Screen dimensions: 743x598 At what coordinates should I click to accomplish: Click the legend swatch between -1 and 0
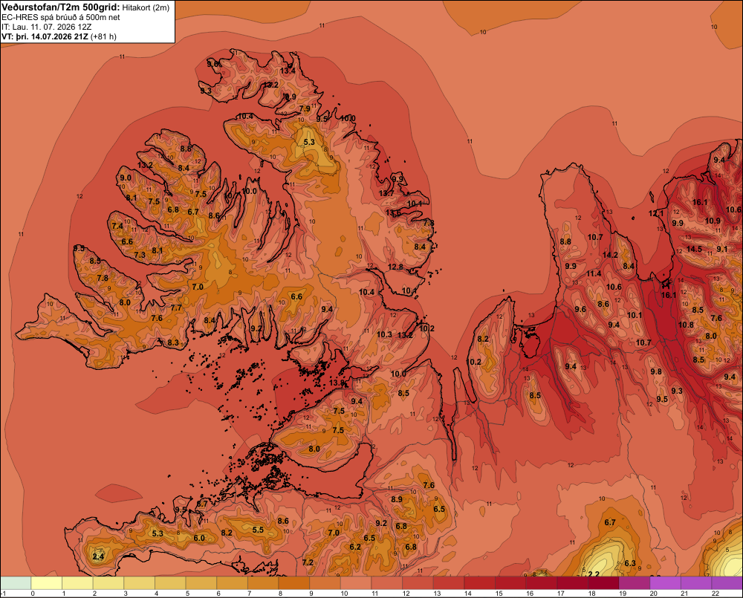(x=16, y=583)
